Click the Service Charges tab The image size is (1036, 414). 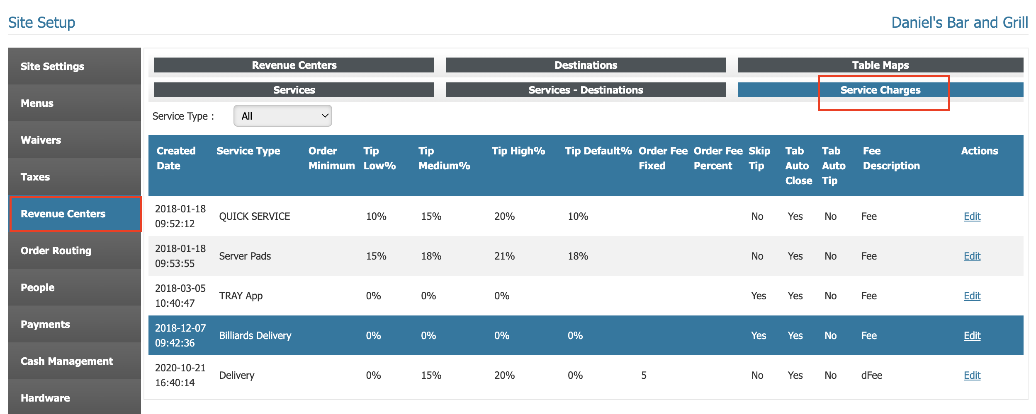point(880,90)
